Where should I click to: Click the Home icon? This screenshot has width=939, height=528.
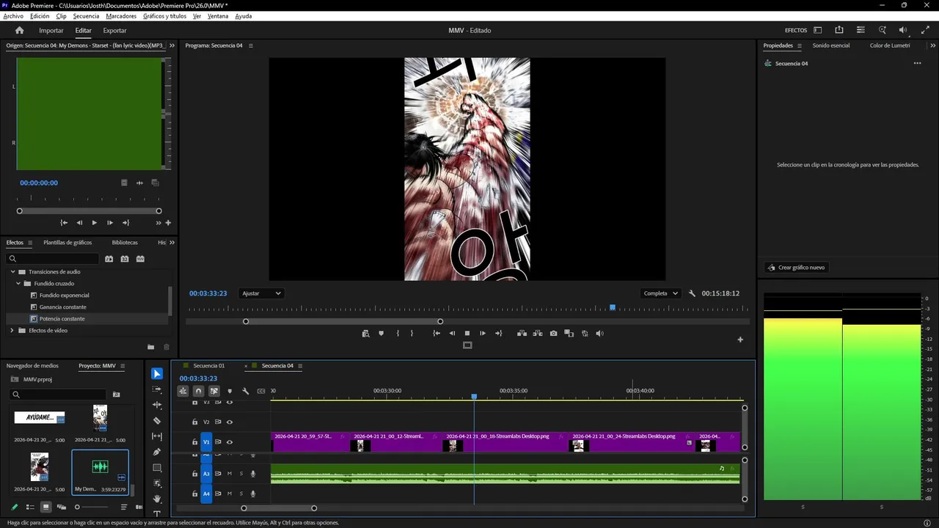tap(20, 30)
